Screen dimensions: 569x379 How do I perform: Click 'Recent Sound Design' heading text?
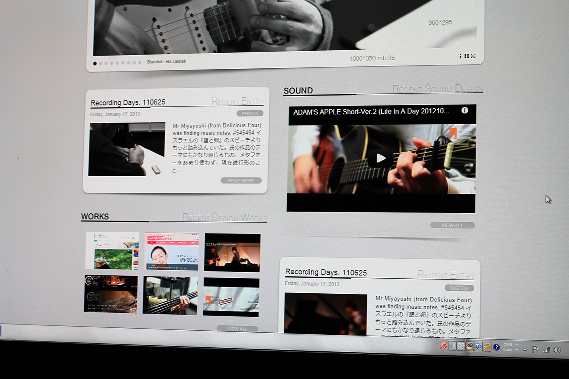coord(438,88)
